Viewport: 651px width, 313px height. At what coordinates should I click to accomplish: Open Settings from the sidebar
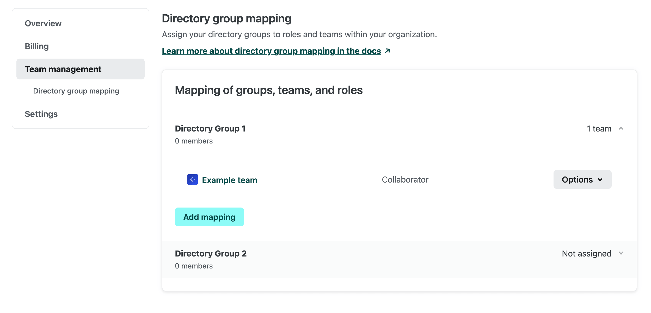(41, 114)
